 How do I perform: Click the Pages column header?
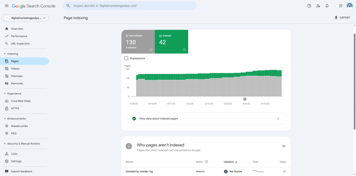(x=283, y=162)
